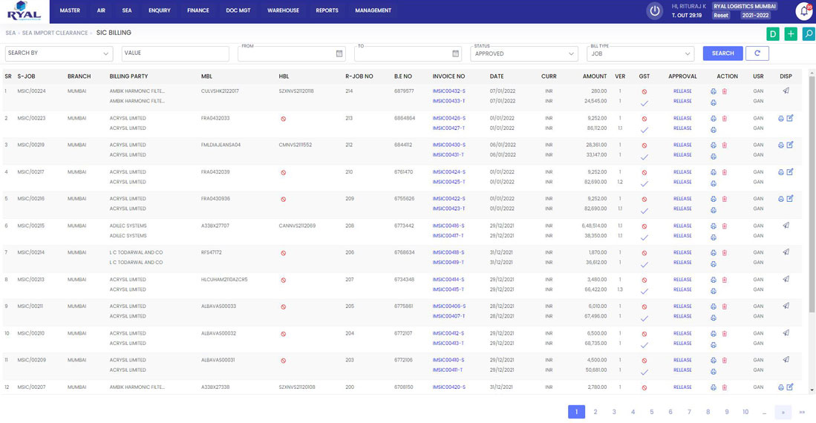Open the FROM date calendar icon
Screen dimensions: 816x423
click(x=339, y=53)
